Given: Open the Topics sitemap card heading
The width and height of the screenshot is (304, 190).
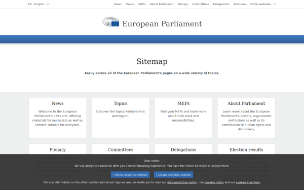Looking at the screenshot, I should click(121, 103).
